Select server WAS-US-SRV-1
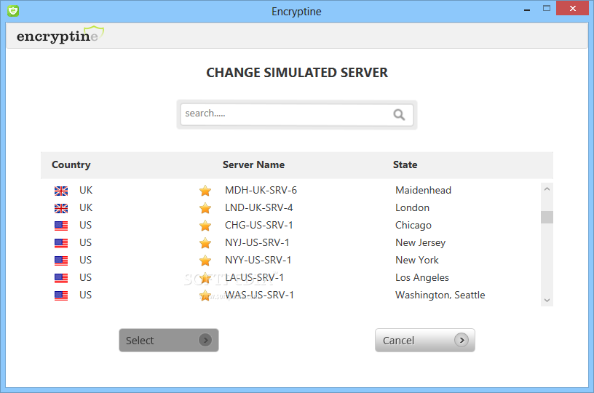 [259, 295]
